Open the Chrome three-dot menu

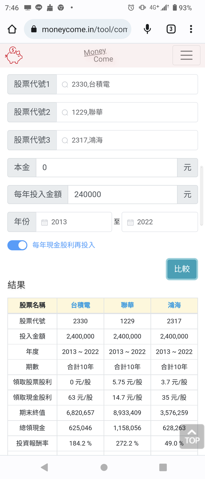point(191,29)
